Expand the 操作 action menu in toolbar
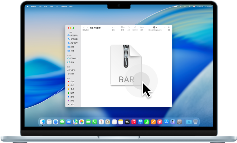Image resolution: width=237 pixels, height=143 pixels. pos(142,28)
